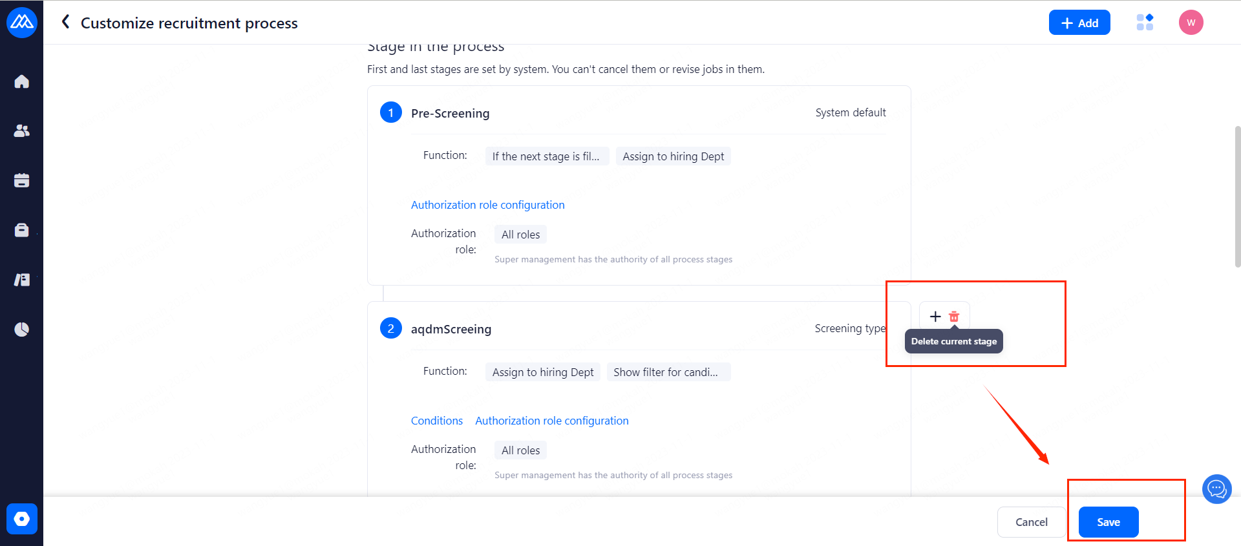Add a new stage with the plus icon
The height and width of the screenshot is (546, 1241).
pyautogui.click(x=935, y=317)
